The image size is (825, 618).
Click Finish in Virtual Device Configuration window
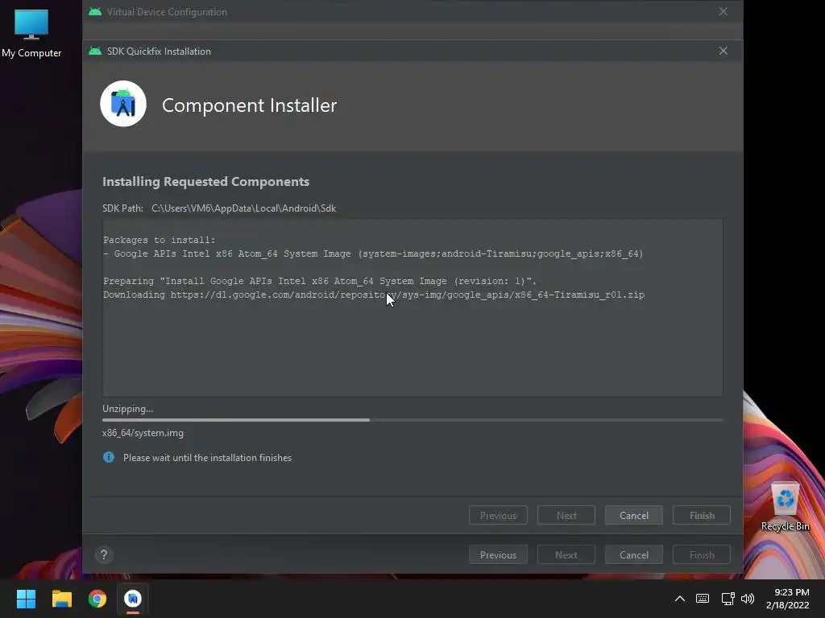coord(702,555)
